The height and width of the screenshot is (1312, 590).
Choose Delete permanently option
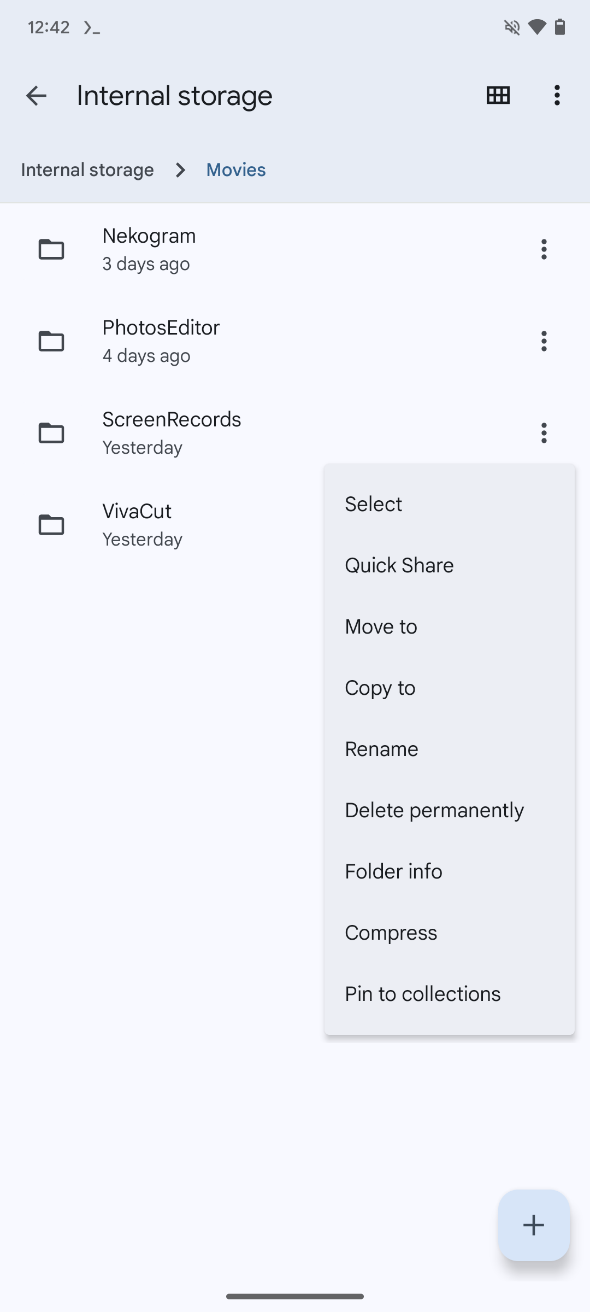pos(434,810)
